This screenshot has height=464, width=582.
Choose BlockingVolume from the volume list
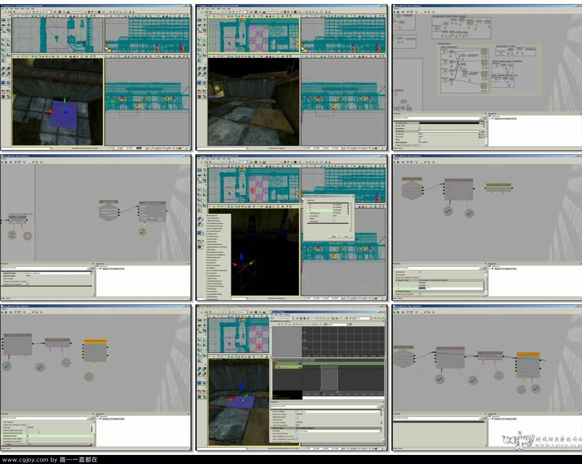coord(212,216)
